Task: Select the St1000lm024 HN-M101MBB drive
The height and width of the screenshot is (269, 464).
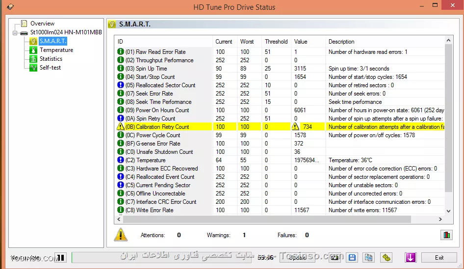Action: click(66, 32)
